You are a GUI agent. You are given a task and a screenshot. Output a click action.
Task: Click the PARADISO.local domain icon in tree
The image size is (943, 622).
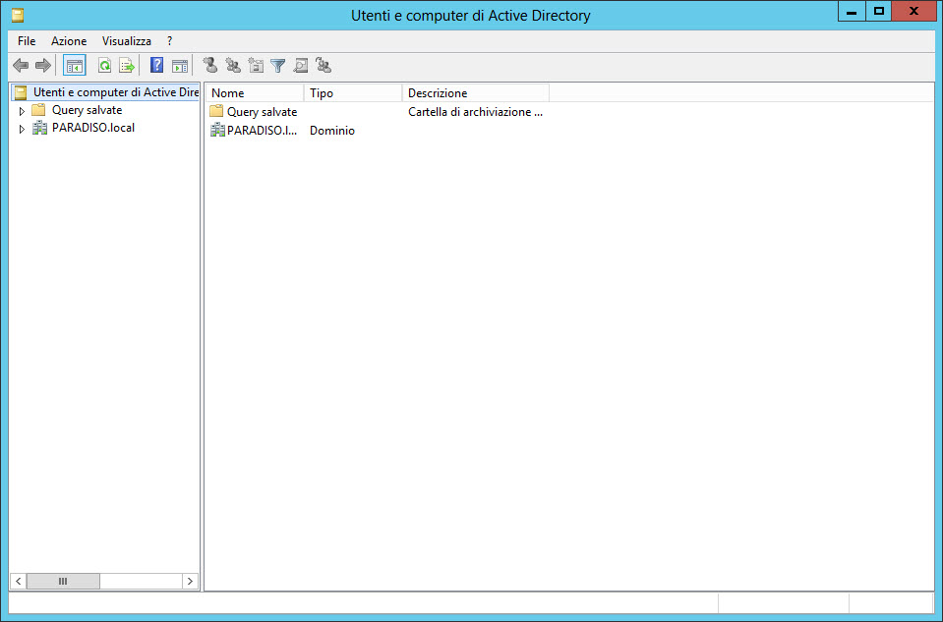[39, 128]
